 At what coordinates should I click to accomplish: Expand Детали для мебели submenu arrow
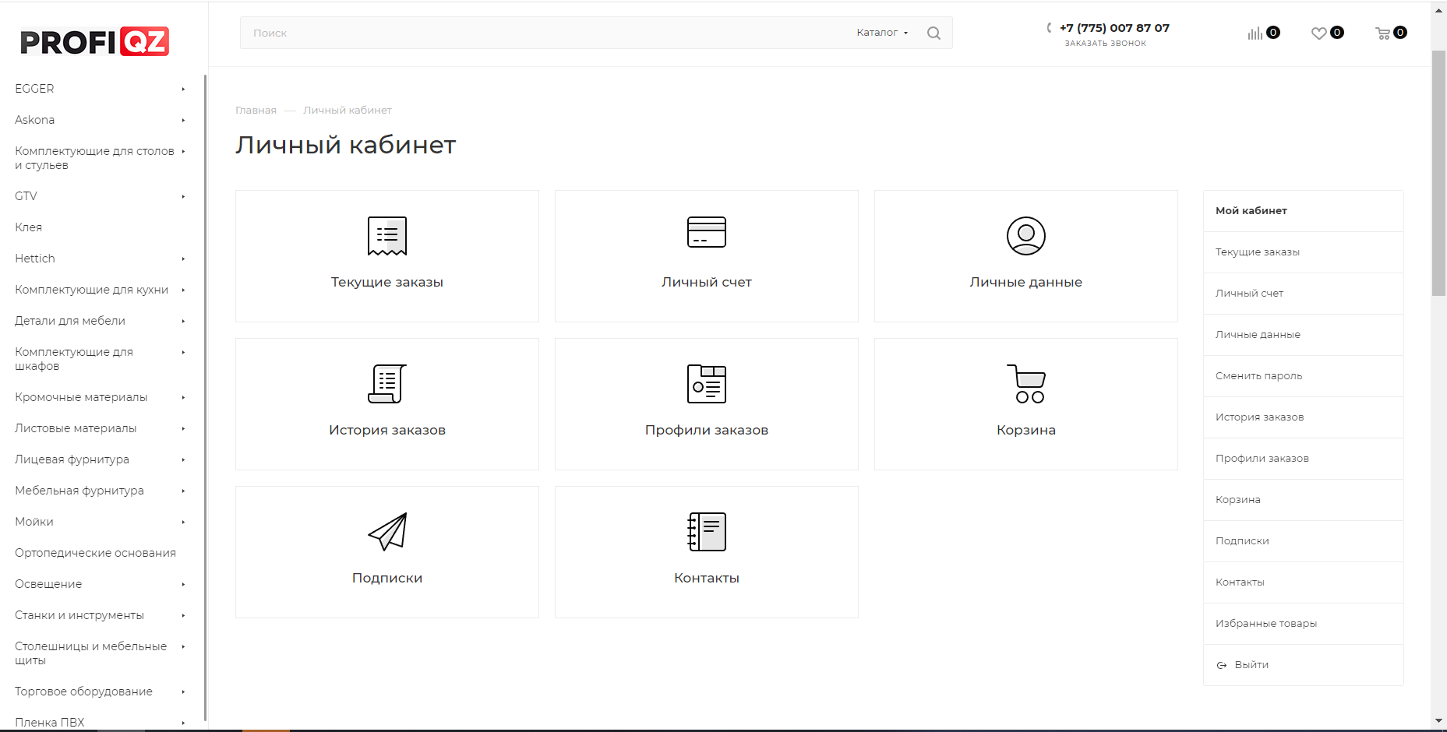coord(183,321)
